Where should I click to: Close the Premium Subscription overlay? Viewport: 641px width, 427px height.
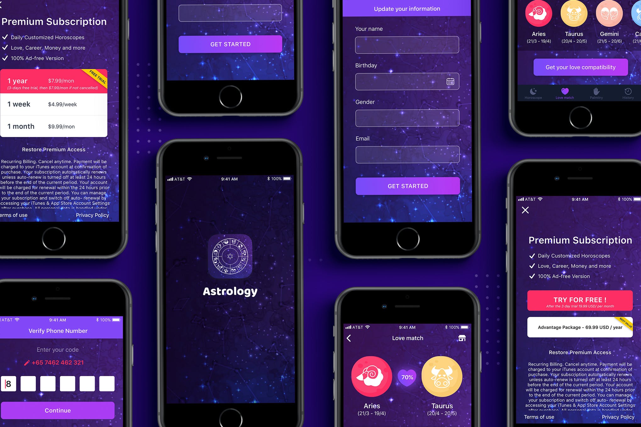click(525, 210)
